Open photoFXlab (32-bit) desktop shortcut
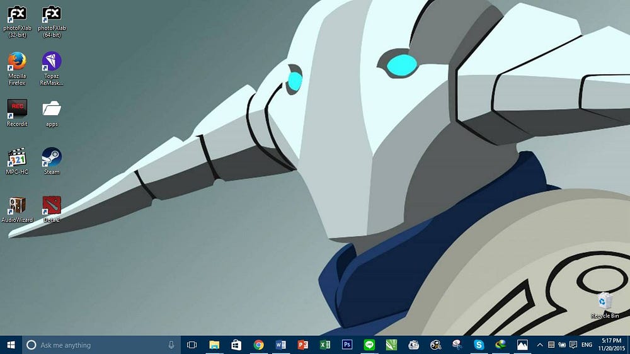The width and height of the screenshot is (630, 354). point(17,21)
